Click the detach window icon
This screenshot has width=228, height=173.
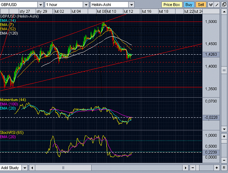(224, 5)
